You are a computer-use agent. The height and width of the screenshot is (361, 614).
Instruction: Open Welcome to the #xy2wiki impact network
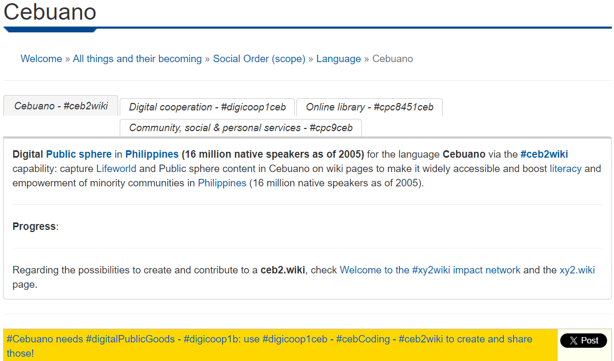click(430, 270)
